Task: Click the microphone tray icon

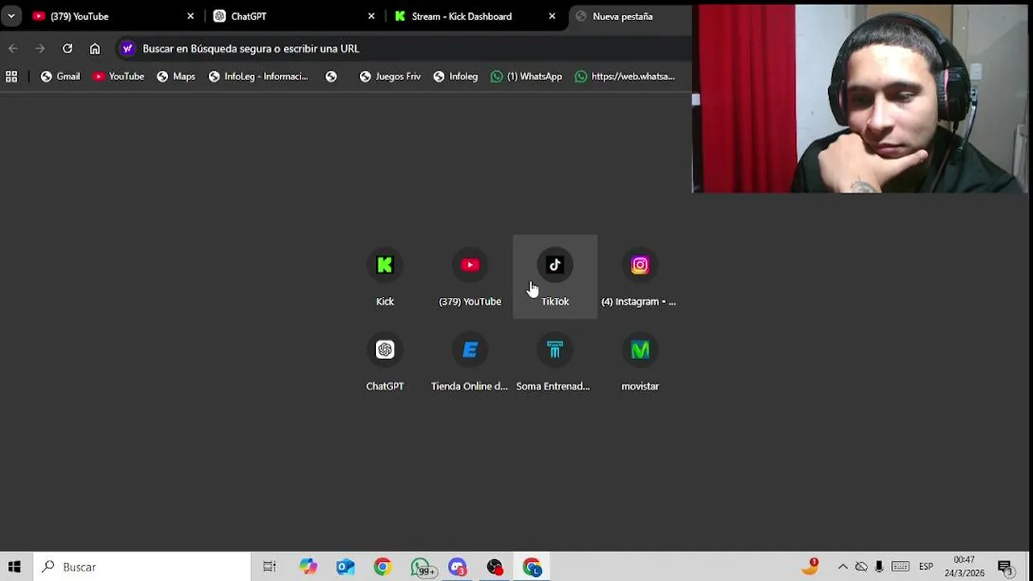Action: 879,567
